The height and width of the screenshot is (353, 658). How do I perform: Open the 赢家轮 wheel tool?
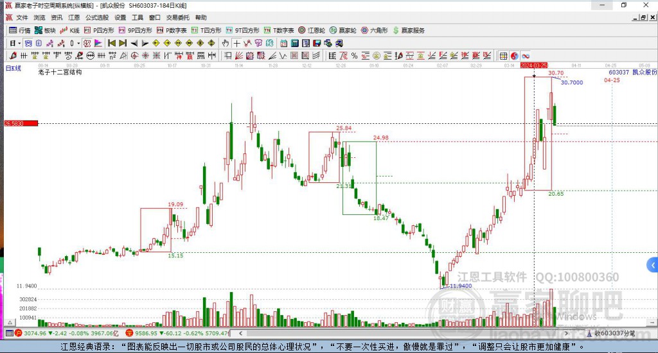343,30
